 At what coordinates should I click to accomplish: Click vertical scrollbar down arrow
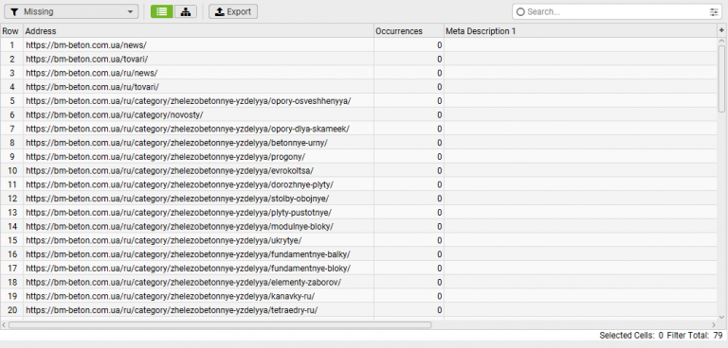pyautogui.click(x=721, y=317)
